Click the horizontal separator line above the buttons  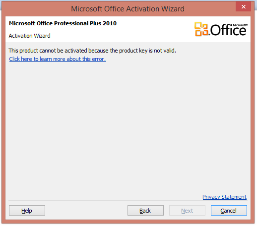coord(128,201)
